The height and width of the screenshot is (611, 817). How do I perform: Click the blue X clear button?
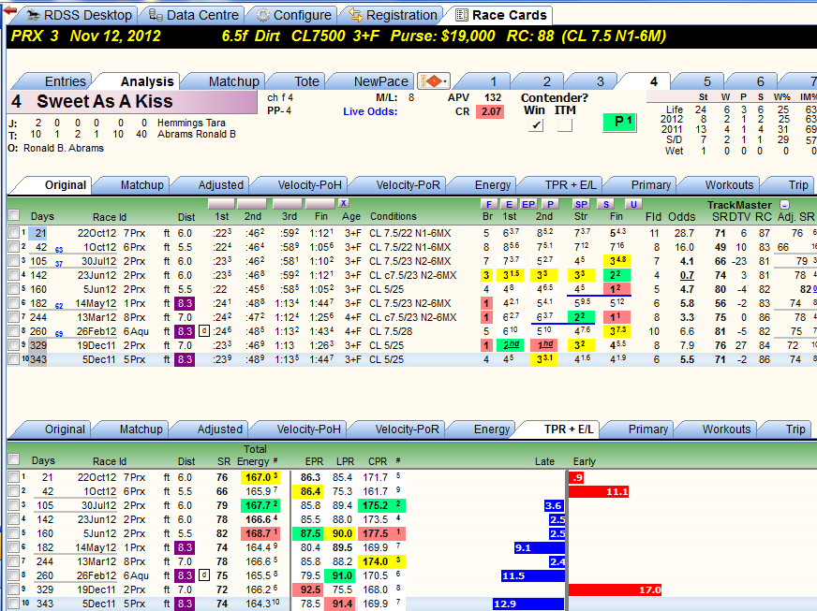tap(343, 203)
